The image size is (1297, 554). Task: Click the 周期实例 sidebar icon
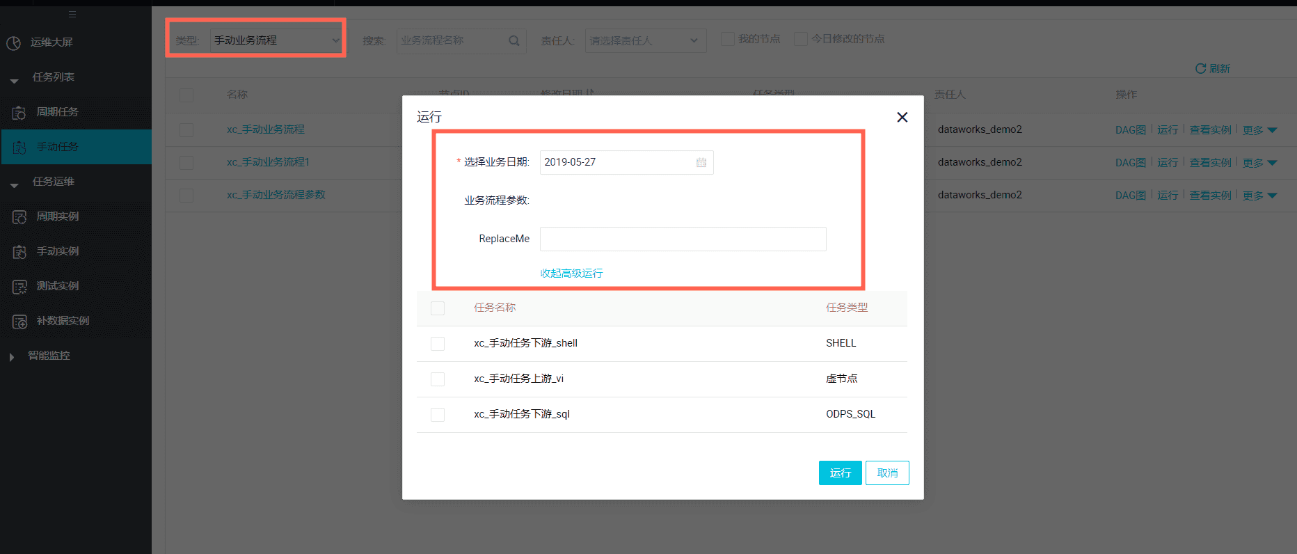coord(19,216)
